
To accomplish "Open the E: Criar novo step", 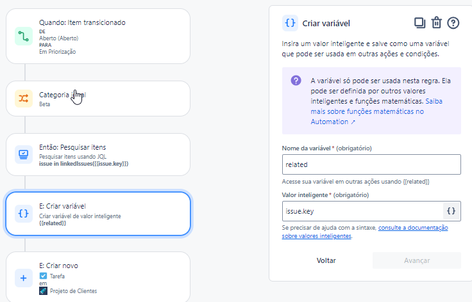I will (x=98, y=277).
